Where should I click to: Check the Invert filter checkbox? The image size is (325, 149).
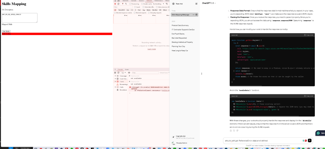(135, 7)
